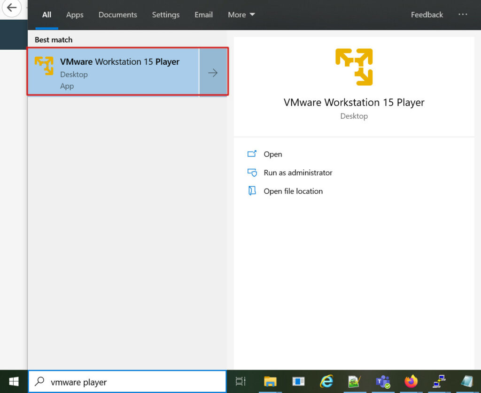
Task: Click the magnifier icon in the search box
Action: [x=39, y=381]
